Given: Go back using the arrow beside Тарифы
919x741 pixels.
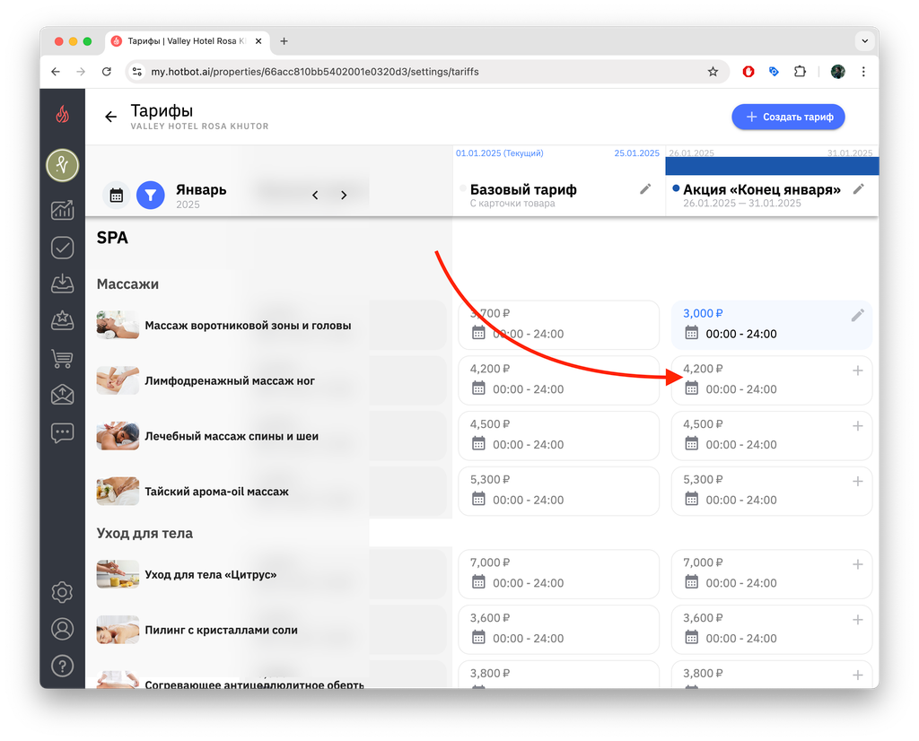Looking at the screenshot, I should click(x=110, y=117).
